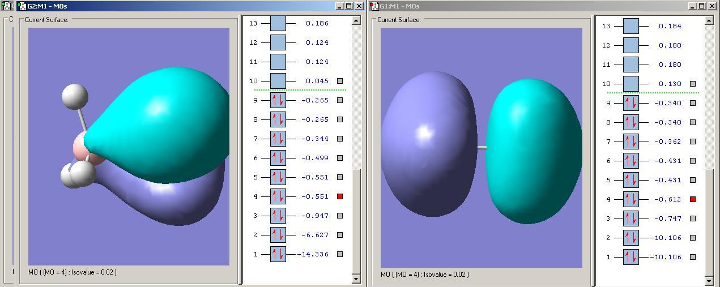Select LUMO orbital 10 box in G1:M1 window
The width and height of the screenshot is (720, 287).
[631, 84]
